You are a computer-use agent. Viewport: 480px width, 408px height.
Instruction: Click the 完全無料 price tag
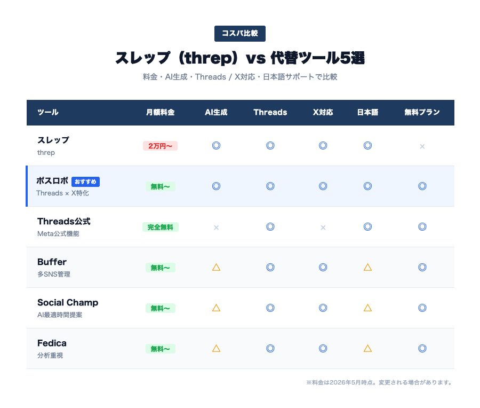point(161,227)
